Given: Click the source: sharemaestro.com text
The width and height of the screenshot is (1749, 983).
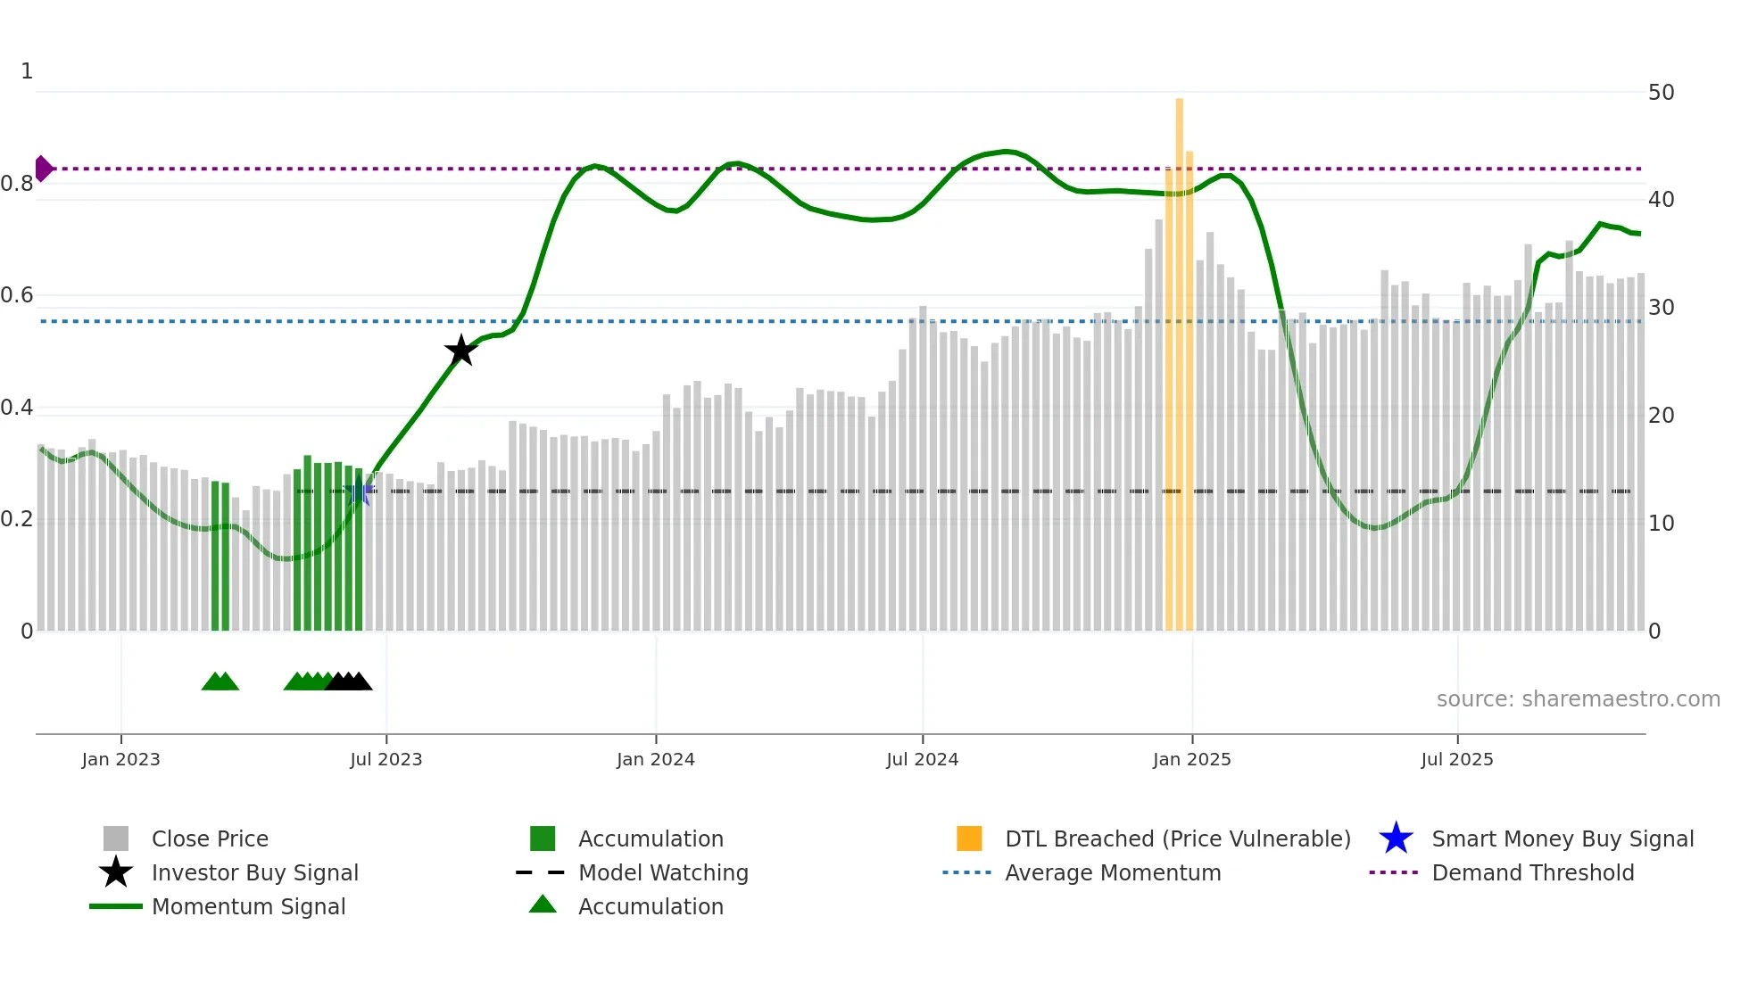Looking at the screenshot, I should point(1578,699).
